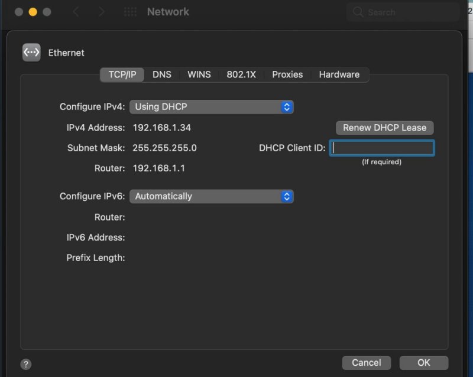The image size is (473, 377).
Task: Click the router address 192.168.1.1
Action: 159,168
